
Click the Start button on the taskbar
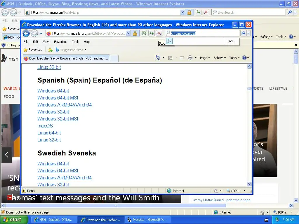click(14, 220)
